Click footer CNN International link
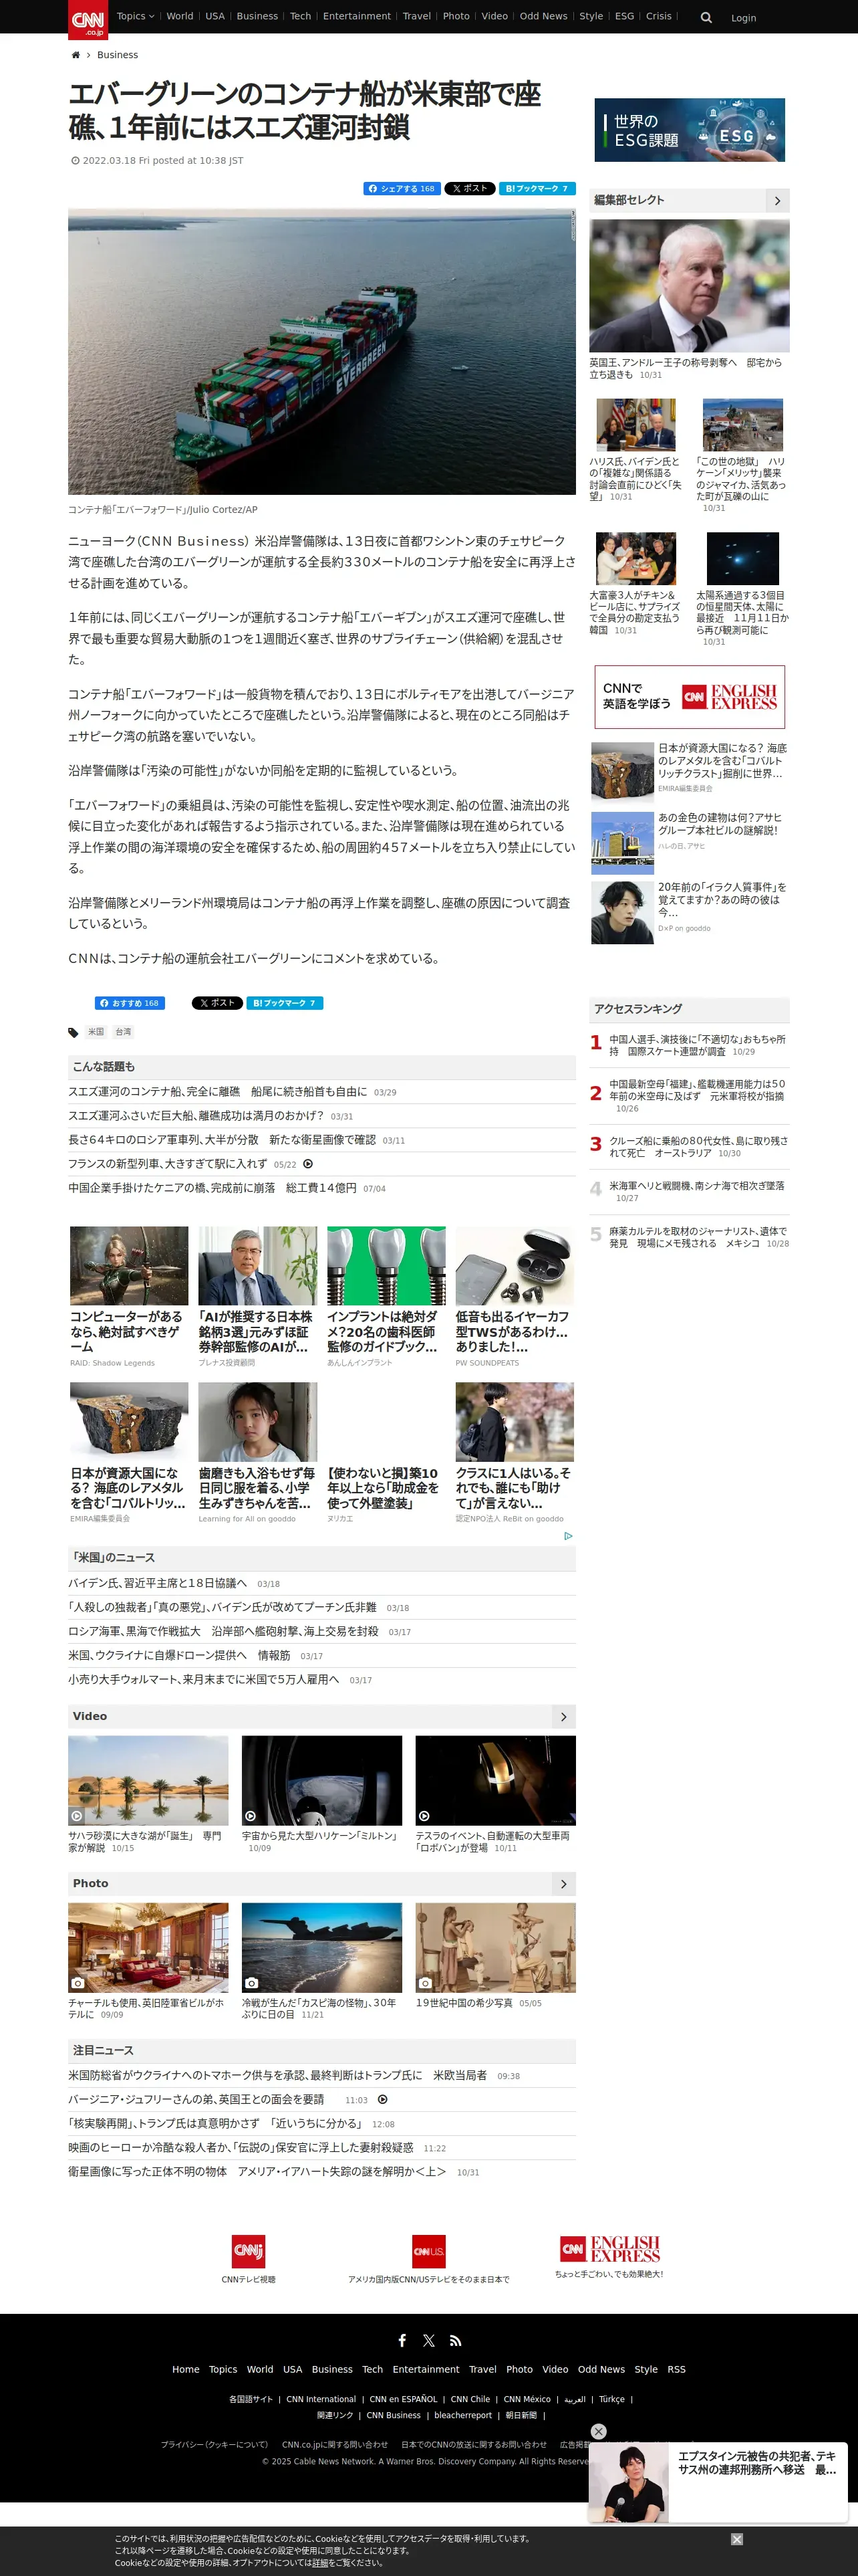Screen dimensions: 858x2576 pyautogui.click(x=321, y=2399)
